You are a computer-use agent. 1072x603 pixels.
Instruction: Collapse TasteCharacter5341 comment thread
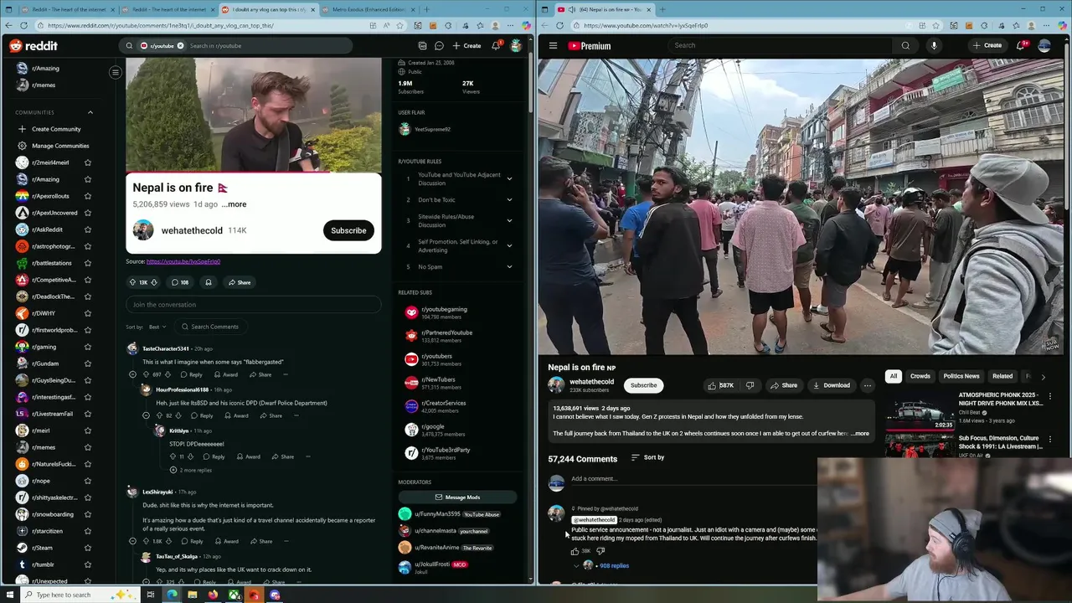point(132,374)
